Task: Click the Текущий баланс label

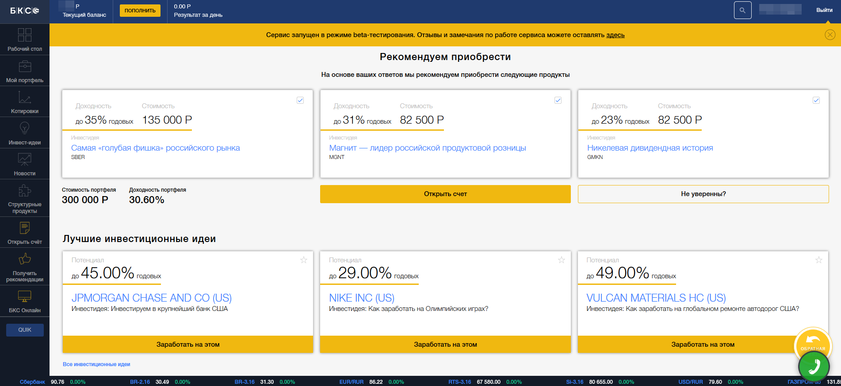Action: click(x=84, y=15)
